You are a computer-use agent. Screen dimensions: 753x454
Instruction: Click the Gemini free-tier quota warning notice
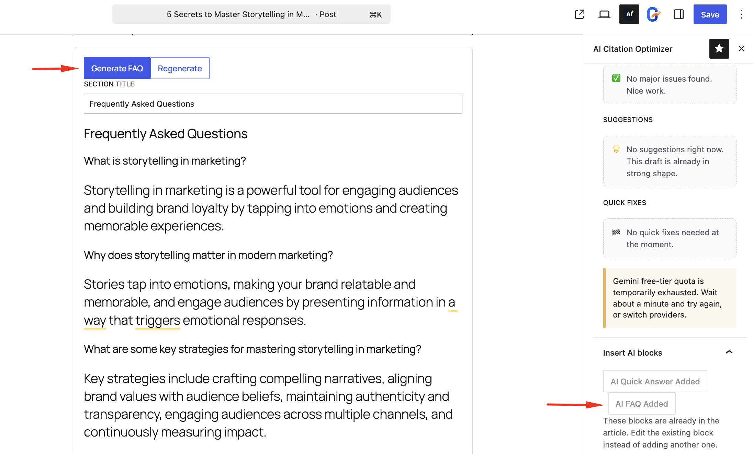(670, 298)
